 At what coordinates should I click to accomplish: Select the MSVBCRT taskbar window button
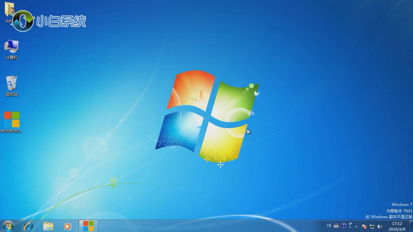coord(88,226)
